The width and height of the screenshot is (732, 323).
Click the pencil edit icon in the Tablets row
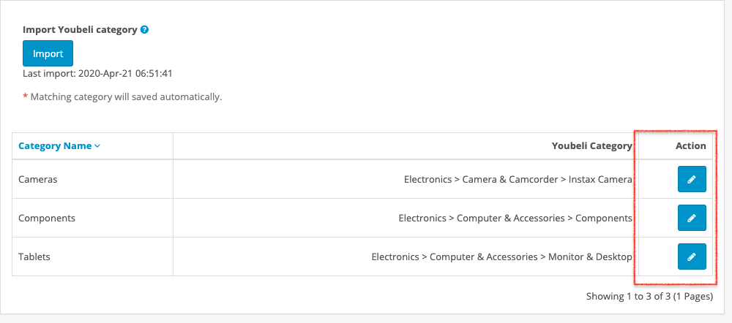[692, 256]
